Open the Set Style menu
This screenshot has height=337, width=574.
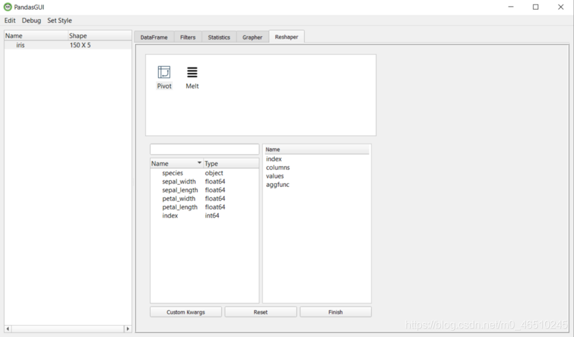[x=60, y=20]
